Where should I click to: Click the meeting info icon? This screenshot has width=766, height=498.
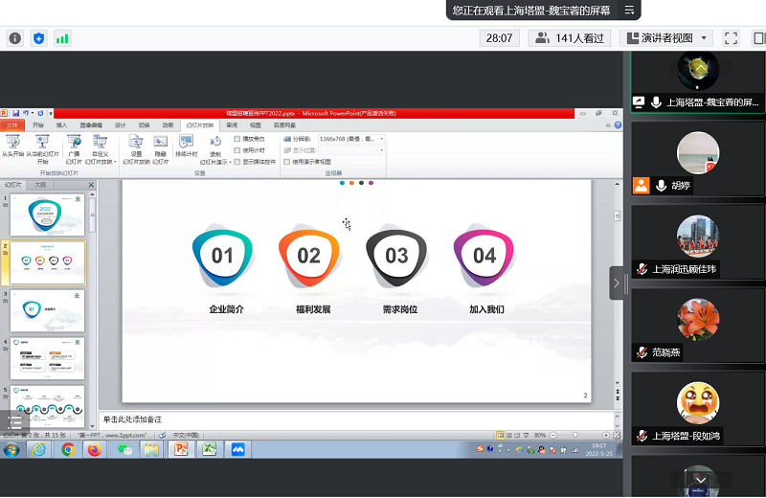point(14,38)
